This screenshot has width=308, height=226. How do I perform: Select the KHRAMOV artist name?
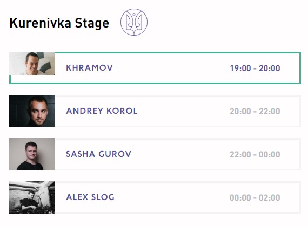coord(89,68)
